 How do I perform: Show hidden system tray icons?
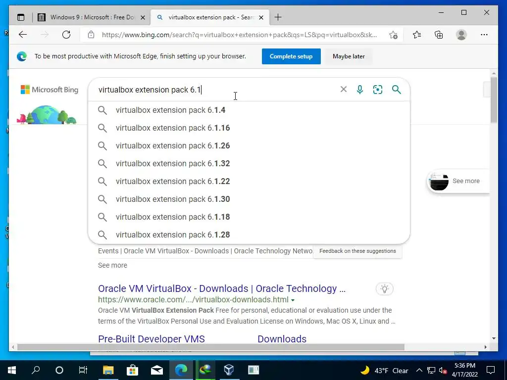point(419,370)
